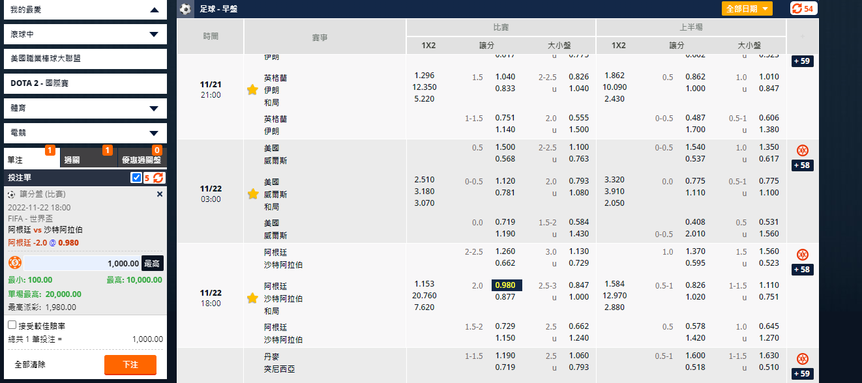Click the star beside 英格蘭 vs 伊朗
This screenshot has width=862, height=383.
(252, 89)
